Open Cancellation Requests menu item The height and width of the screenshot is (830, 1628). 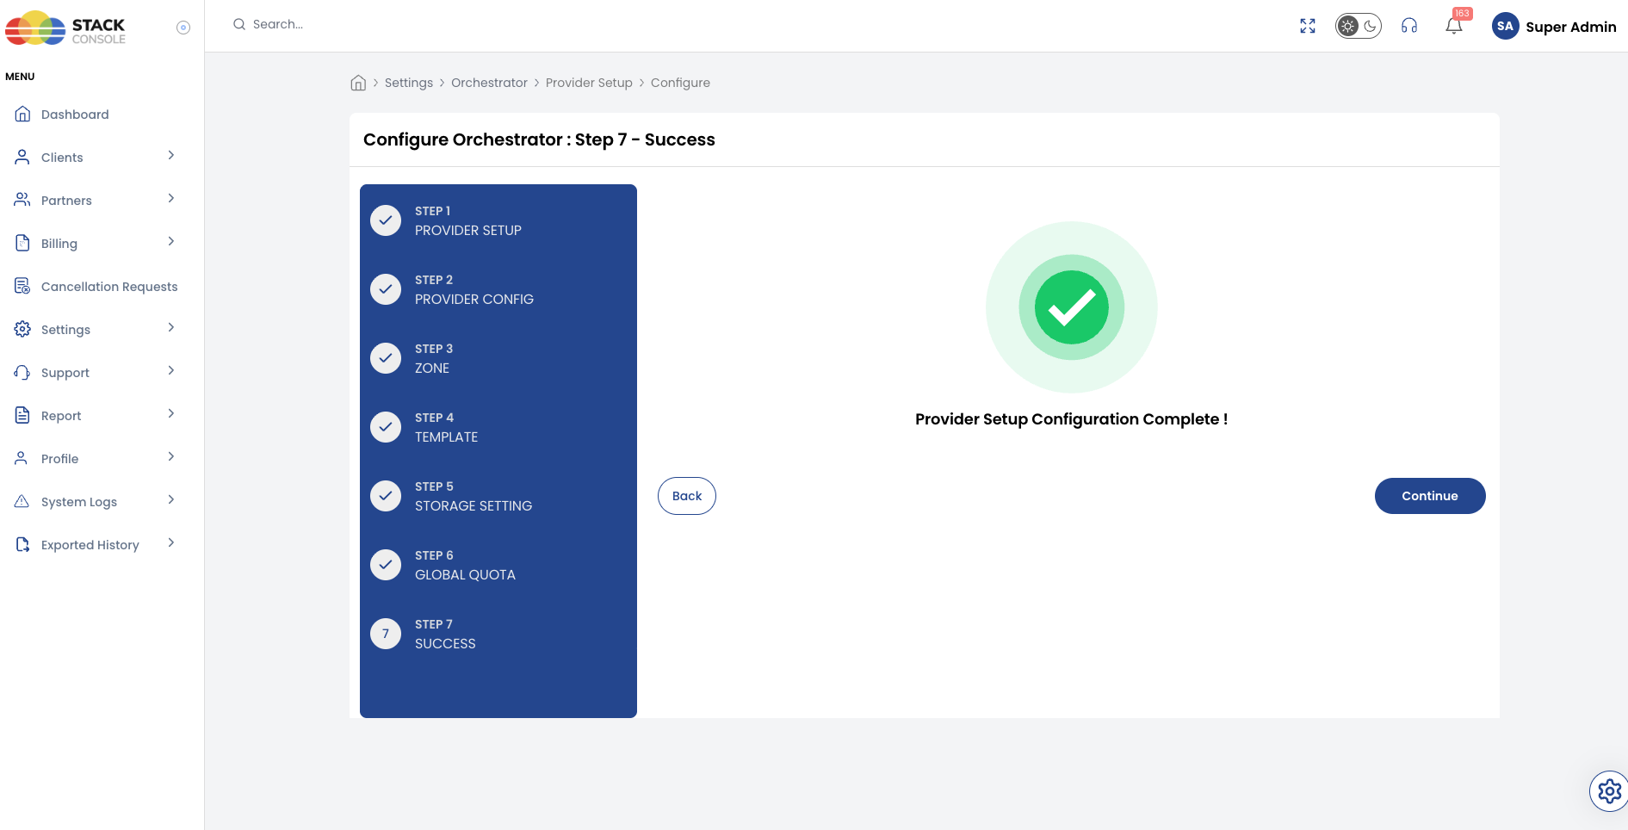(x=109, y=287)
